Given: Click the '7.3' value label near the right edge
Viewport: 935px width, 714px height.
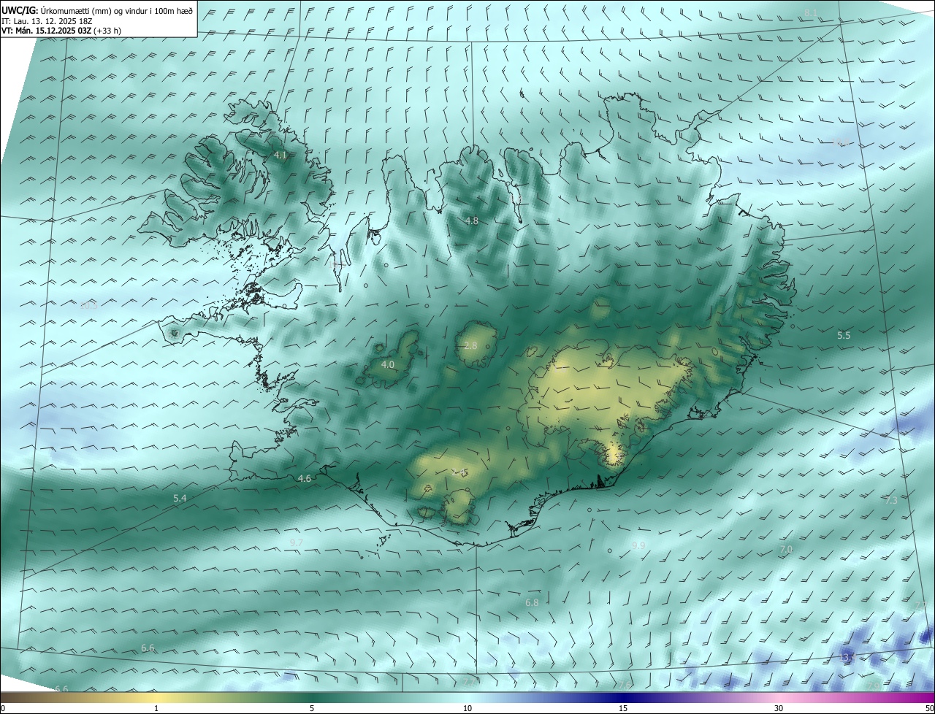Looking at the screenshot, I should click(891, 500).
